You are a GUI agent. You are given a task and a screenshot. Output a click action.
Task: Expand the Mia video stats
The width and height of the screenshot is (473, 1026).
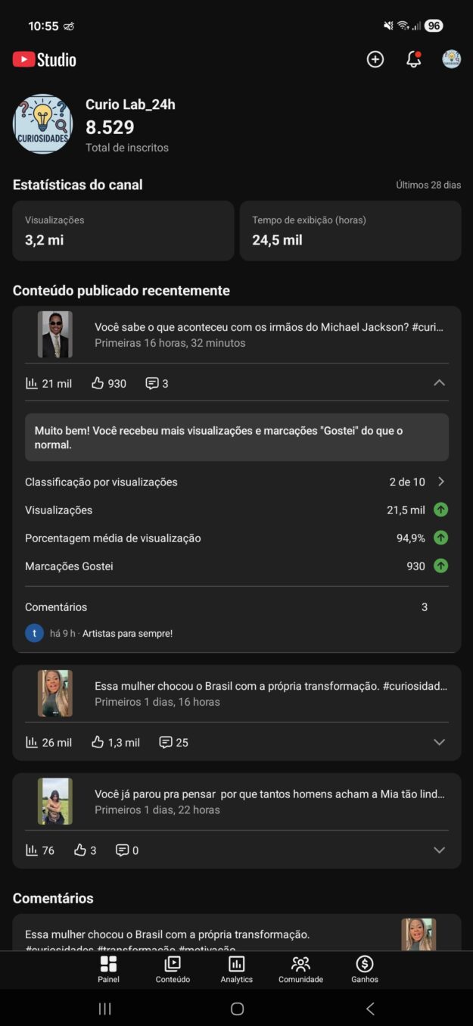tap(439, 850)
